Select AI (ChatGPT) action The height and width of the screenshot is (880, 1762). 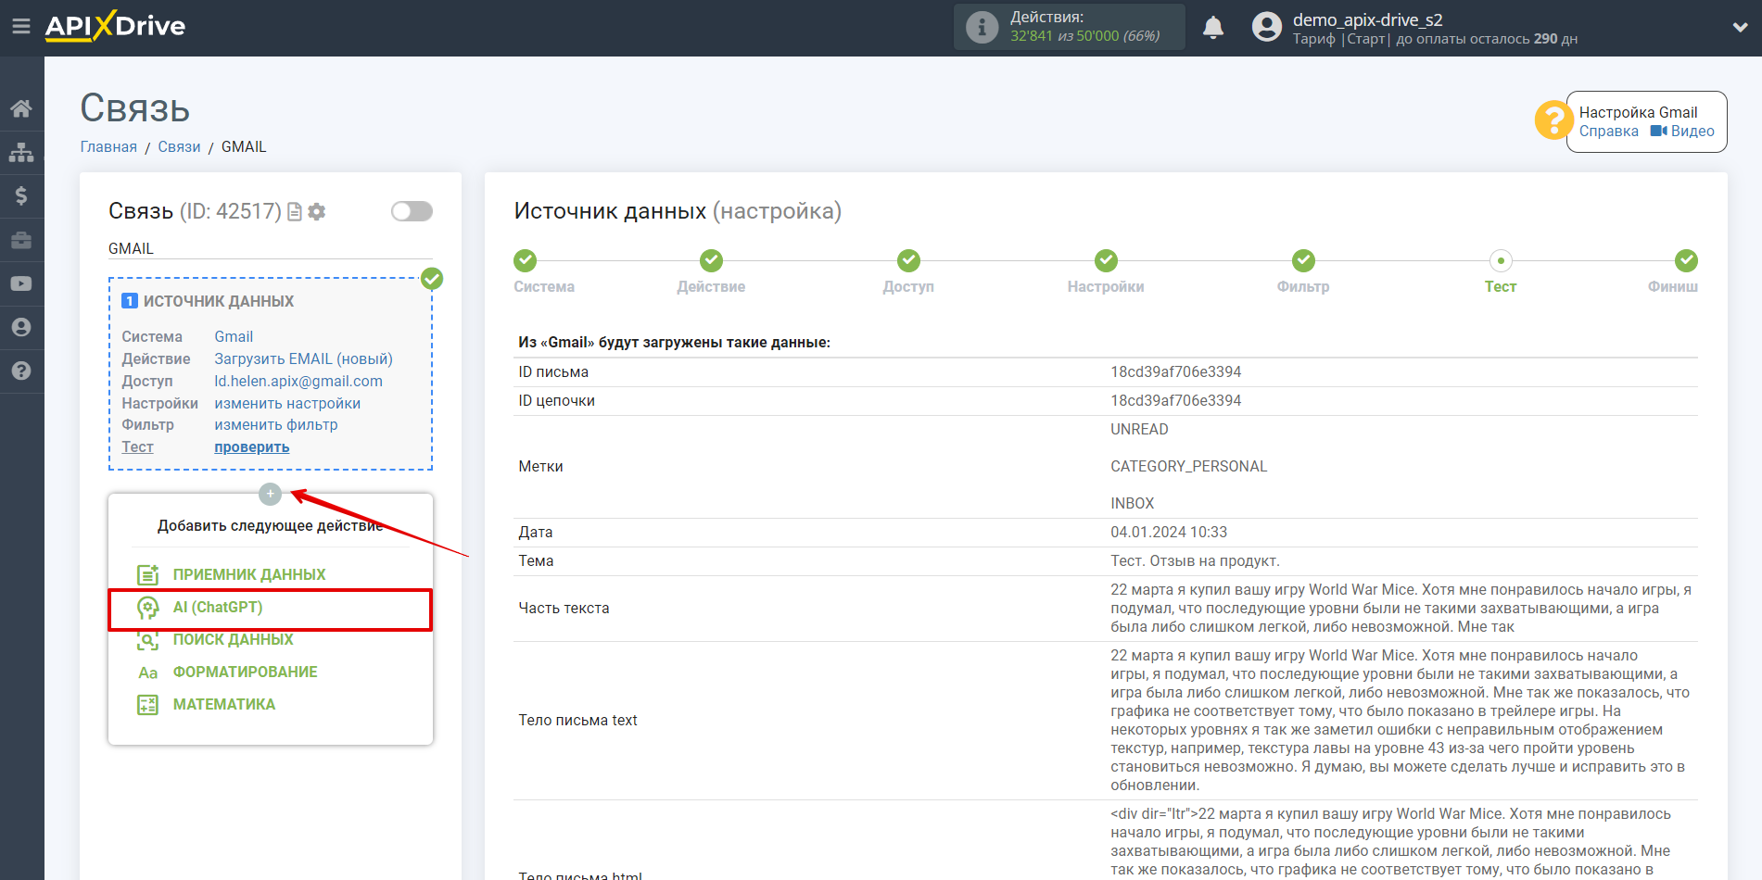[218, 608]
